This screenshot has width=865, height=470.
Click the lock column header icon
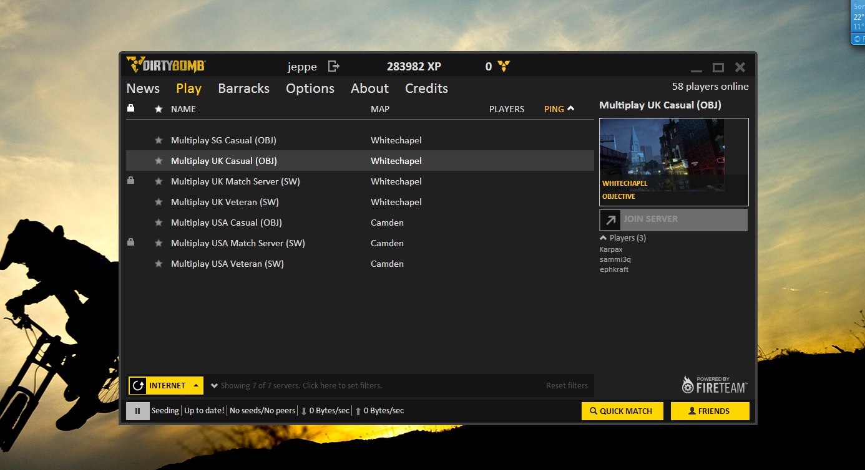pyautogui.click(x=130, y=108)
